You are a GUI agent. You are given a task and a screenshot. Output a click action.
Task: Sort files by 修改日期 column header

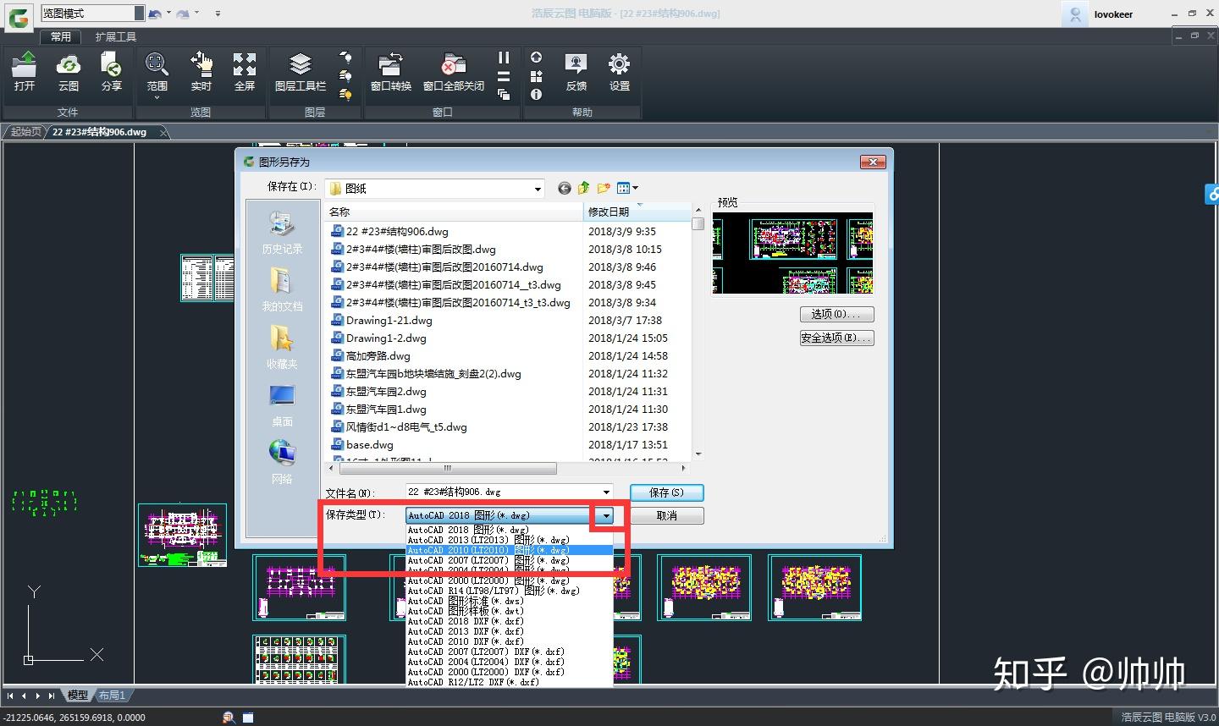tap(637, 212)
